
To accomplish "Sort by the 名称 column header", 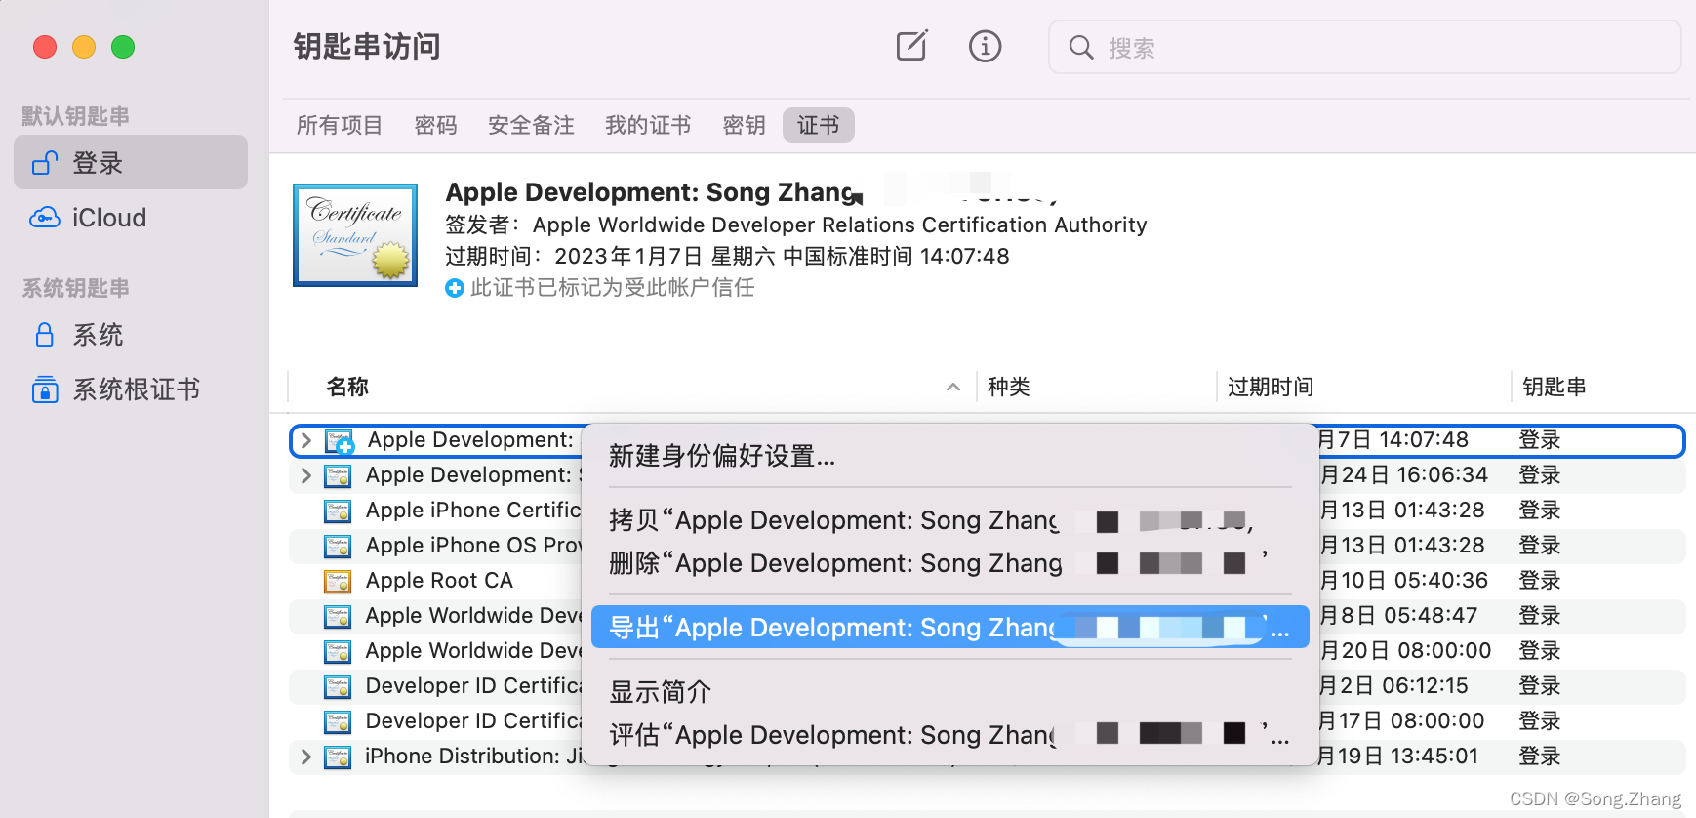I will pos(347,387).
